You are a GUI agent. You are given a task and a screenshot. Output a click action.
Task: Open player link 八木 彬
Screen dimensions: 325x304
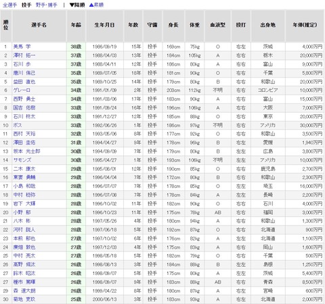click(22, 221)
